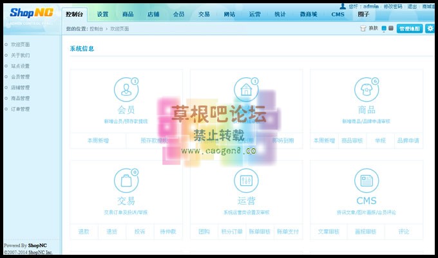Click the 管理地图 button
Image resolution: width=438 pixels, height=258 pixels.
410,29
